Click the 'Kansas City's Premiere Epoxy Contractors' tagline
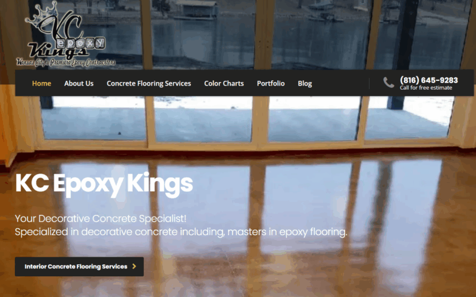The image size is (476, 297). tap(66, 63)
